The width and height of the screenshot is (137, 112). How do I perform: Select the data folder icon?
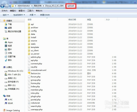coord(29,34)
